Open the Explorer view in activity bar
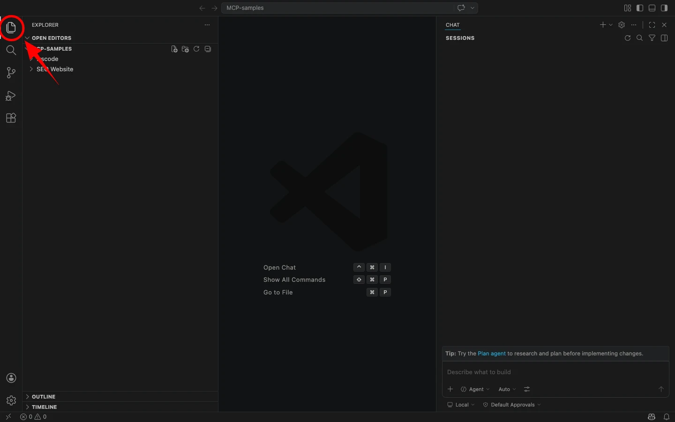675x422 pixels. point(11,28)
